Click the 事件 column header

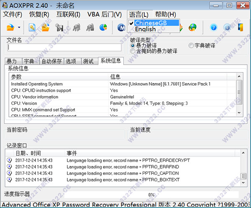[x=150, y=153]
